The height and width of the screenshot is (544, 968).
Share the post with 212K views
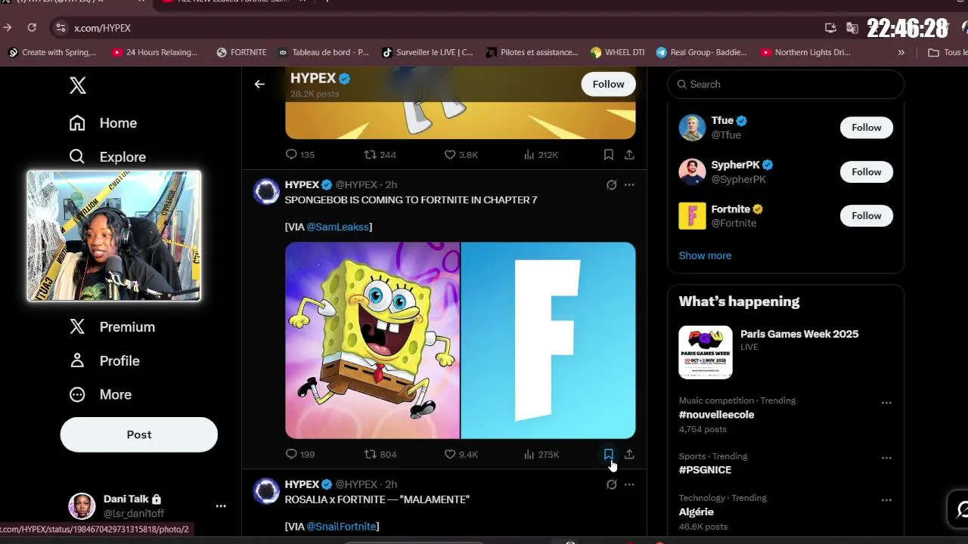(629, 155)
